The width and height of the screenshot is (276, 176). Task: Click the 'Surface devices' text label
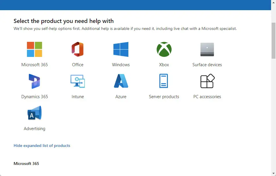[207, 65]
